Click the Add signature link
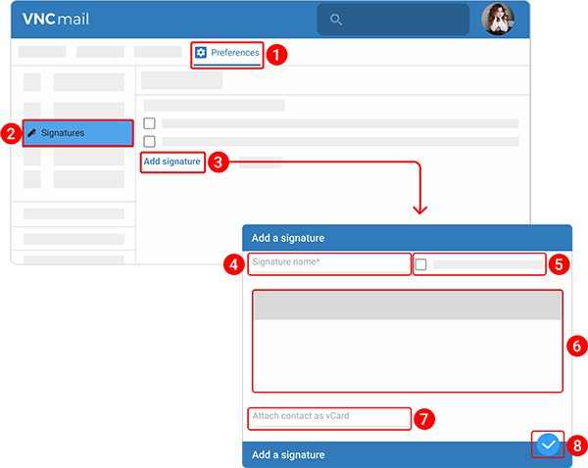The width and height of the screenshot is (588, 468). coord(172,162)
